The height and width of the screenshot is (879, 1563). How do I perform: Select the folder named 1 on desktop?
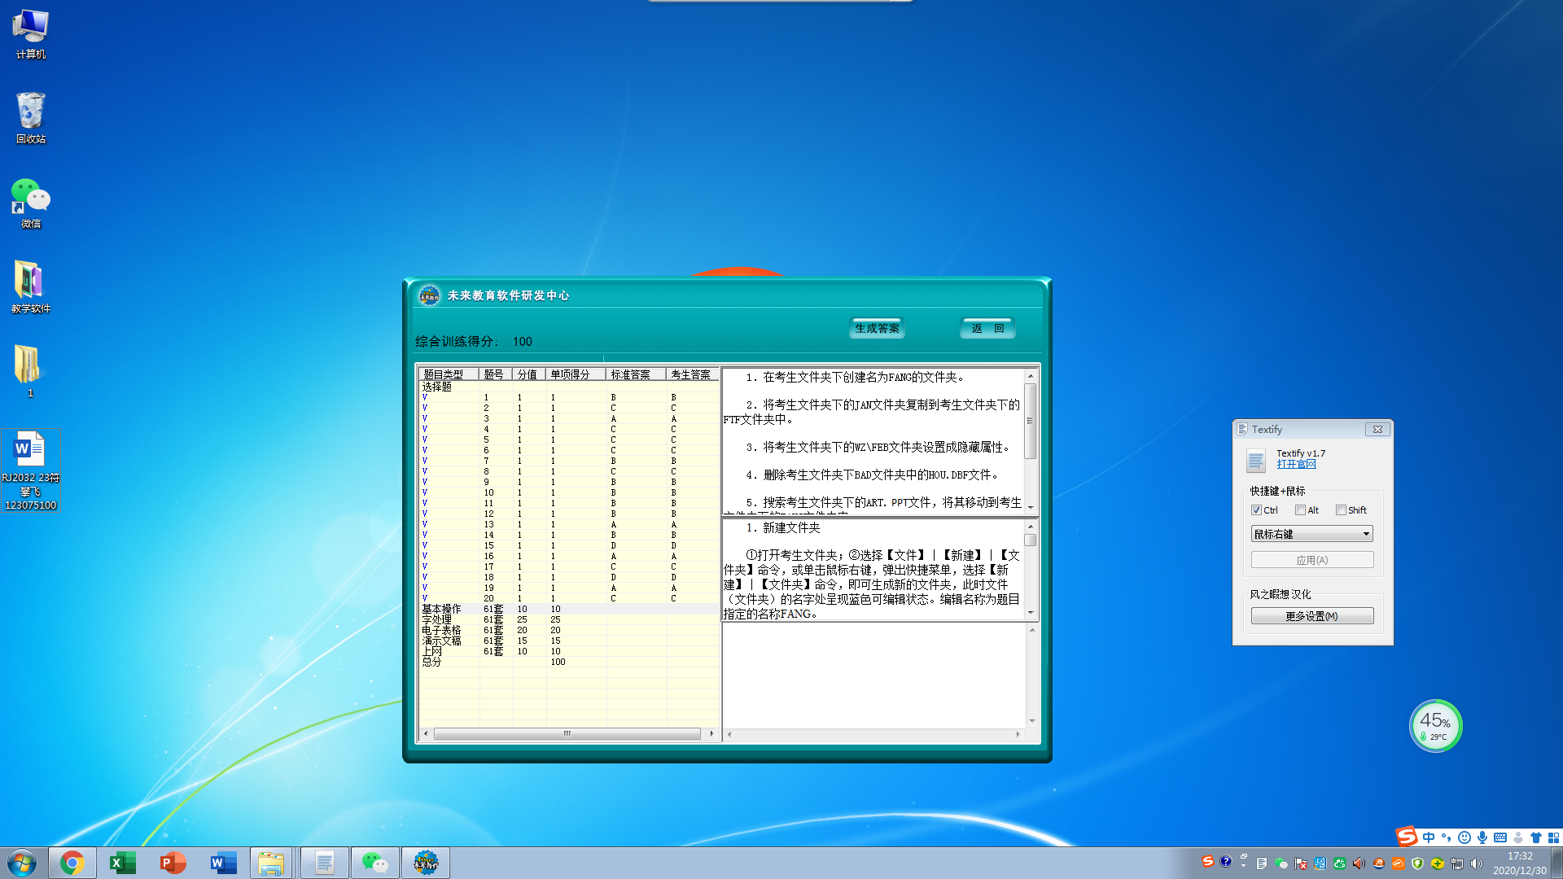pos(29,371)
